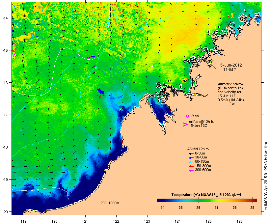Click the "30-80m" depth label
The width and height of the screenshot is (270, 224).
[x=201, y=157]
